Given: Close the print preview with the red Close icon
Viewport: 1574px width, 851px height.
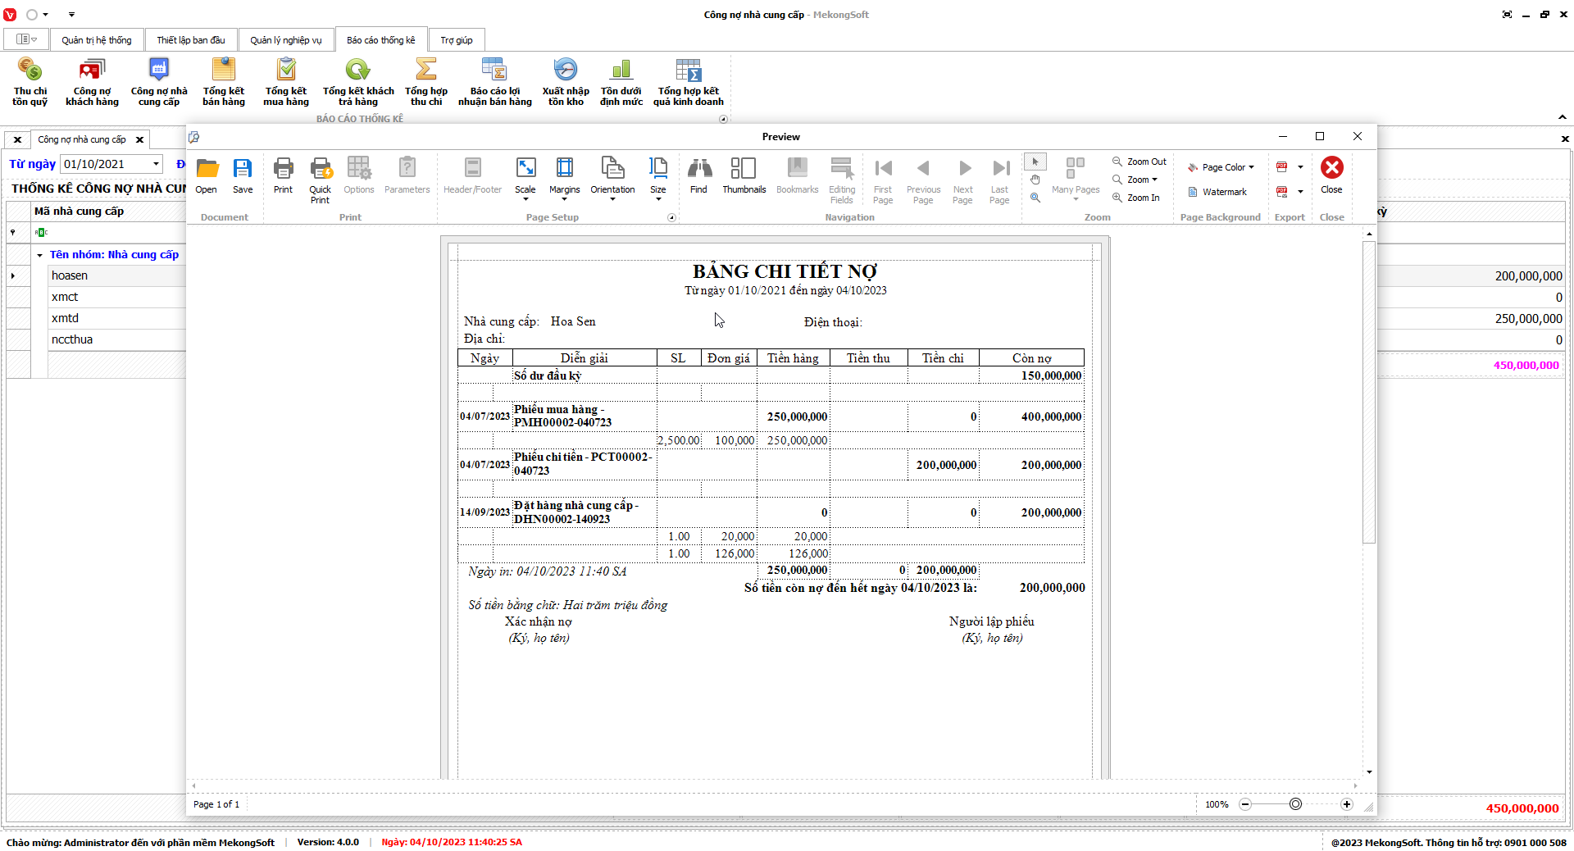Looking at the screenshot, I should coord(1332,175).
